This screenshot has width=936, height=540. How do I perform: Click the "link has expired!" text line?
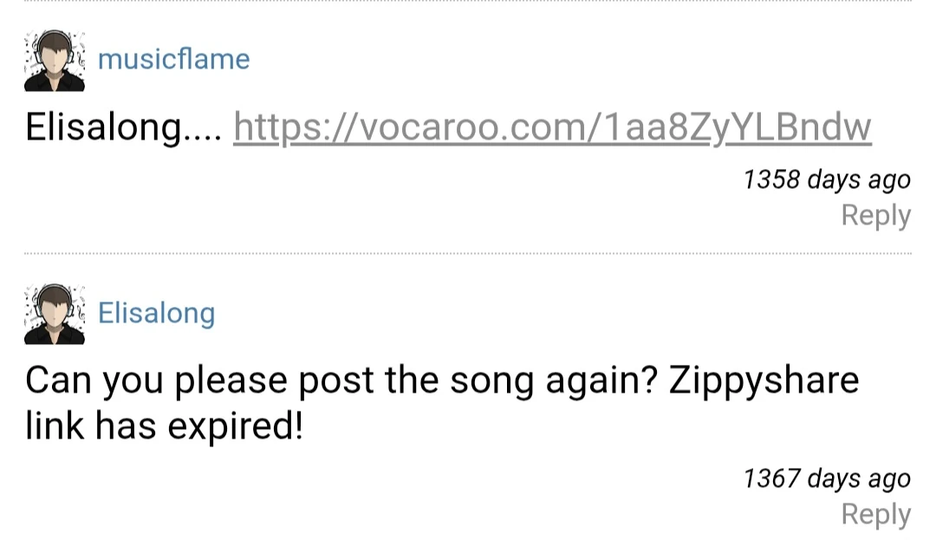click(165, 426)
